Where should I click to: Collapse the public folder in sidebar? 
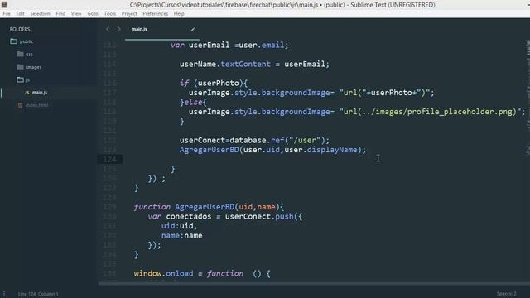tap(22, 41)
